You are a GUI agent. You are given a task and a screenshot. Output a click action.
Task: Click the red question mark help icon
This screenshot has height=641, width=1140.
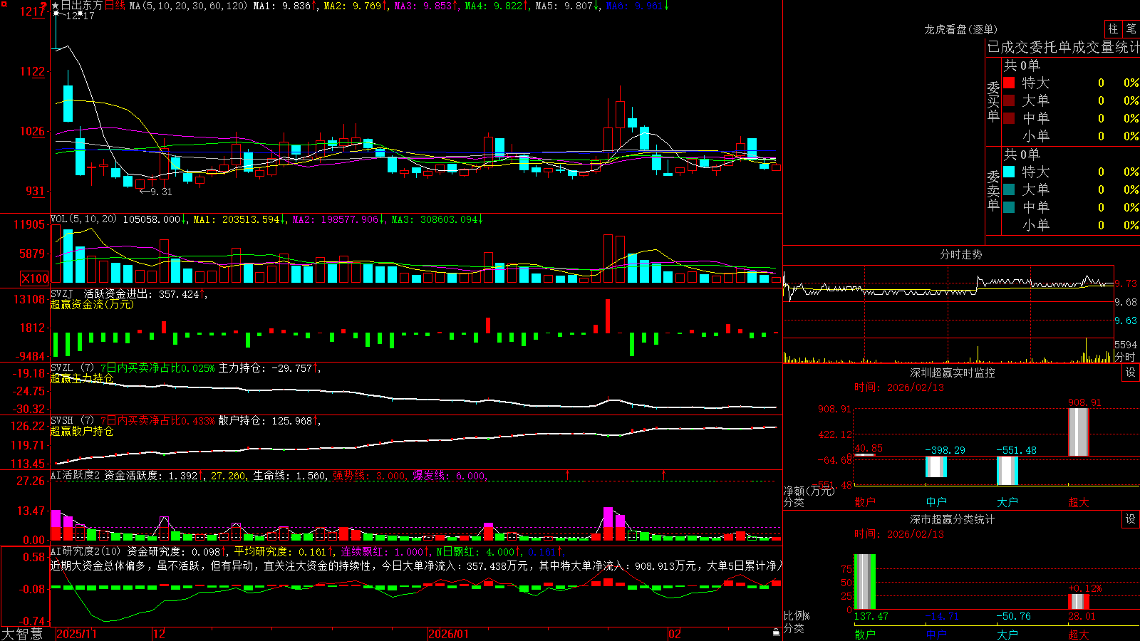tap(43, 6)
